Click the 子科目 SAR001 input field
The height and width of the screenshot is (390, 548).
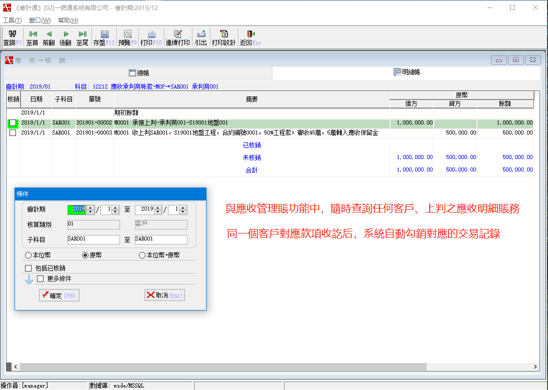[x=93, y=239]
